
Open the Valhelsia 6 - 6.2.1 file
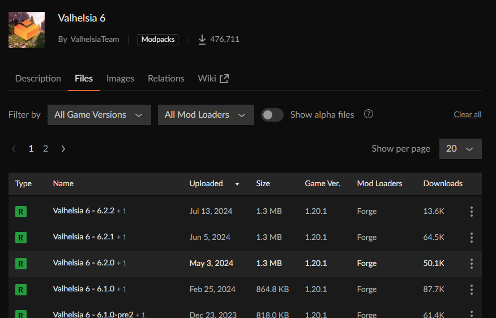[x=83, y=237]
